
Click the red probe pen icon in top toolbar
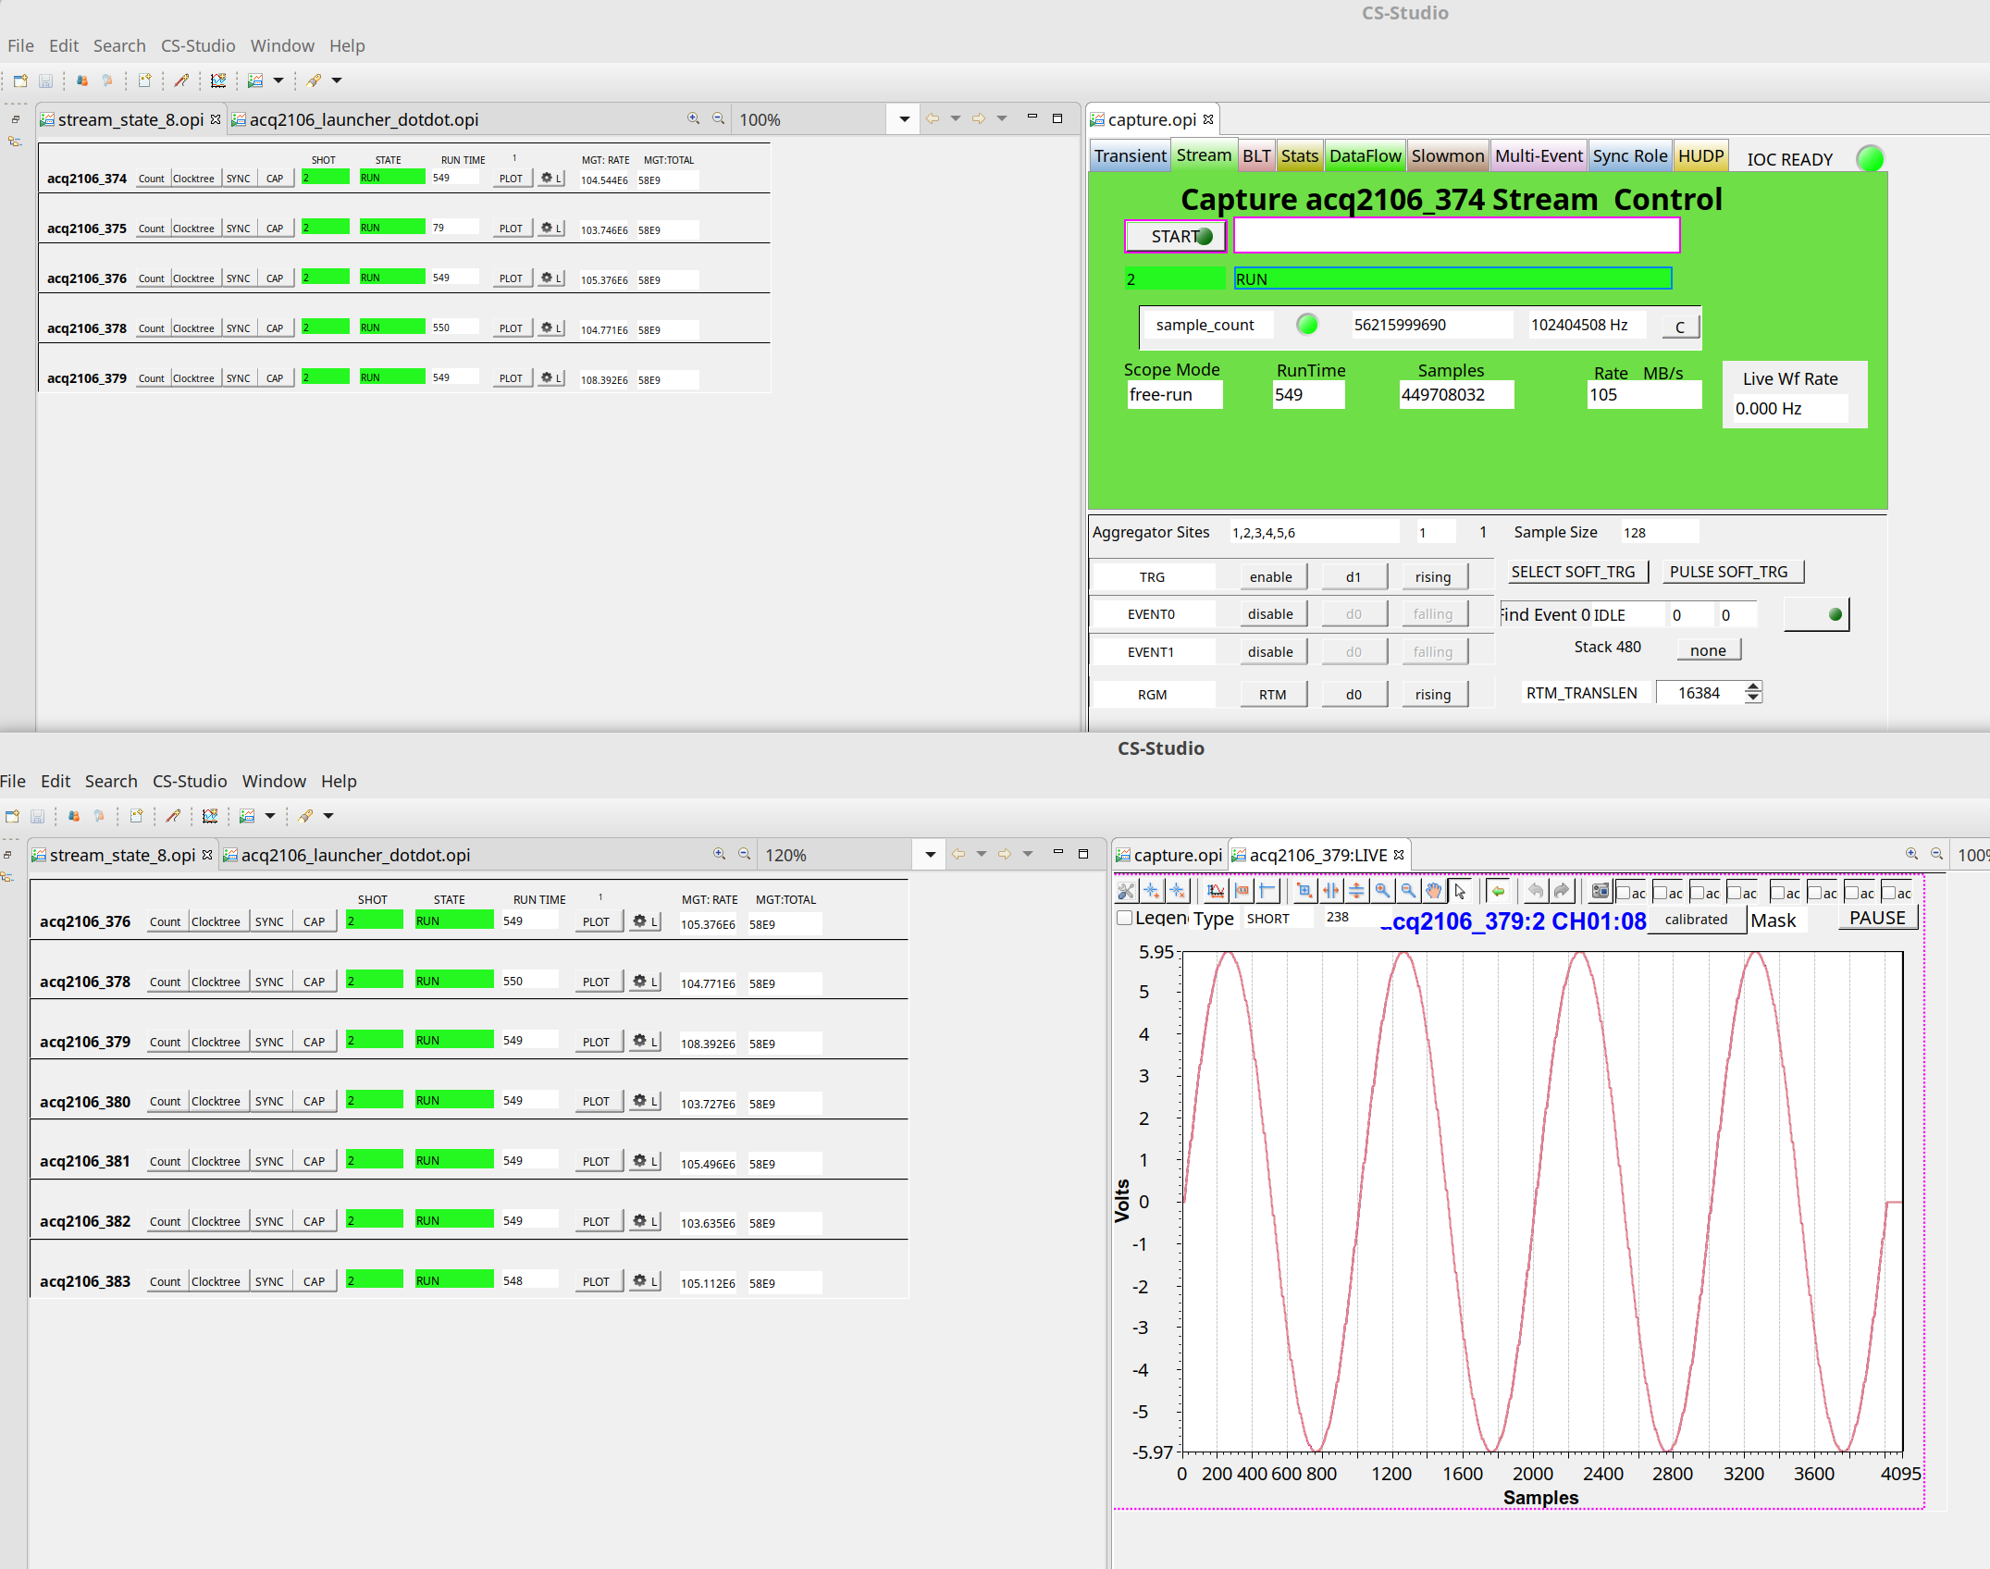click(181, 80)
